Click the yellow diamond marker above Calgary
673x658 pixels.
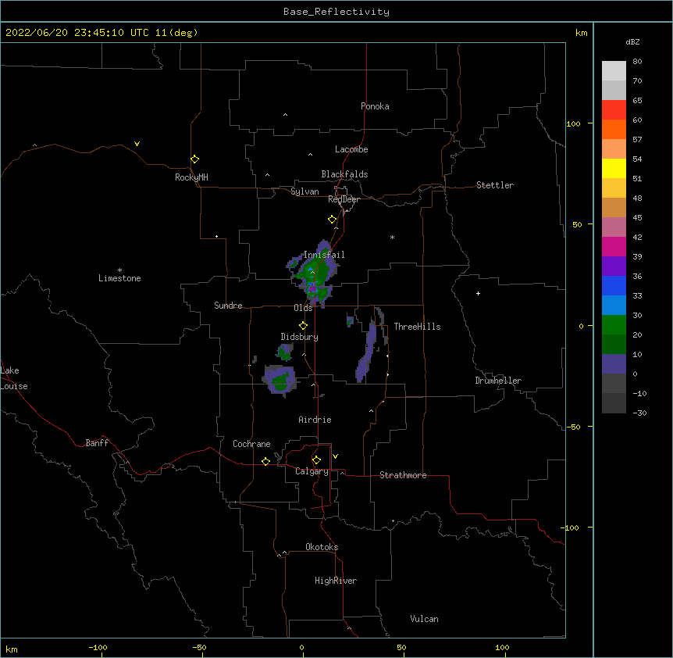point(316,460)
